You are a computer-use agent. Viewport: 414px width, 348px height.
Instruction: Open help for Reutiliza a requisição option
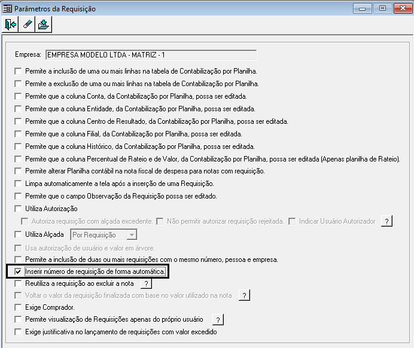coord(146,283)
